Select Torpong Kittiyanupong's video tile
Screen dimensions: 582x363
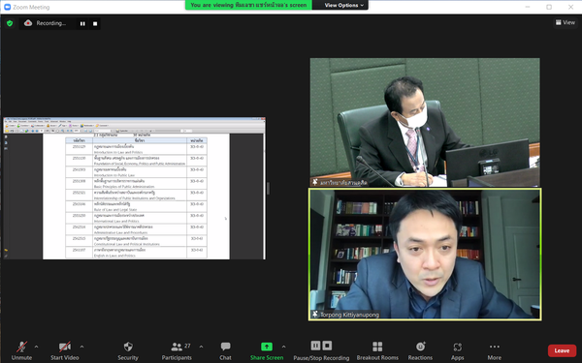(425, 254)
